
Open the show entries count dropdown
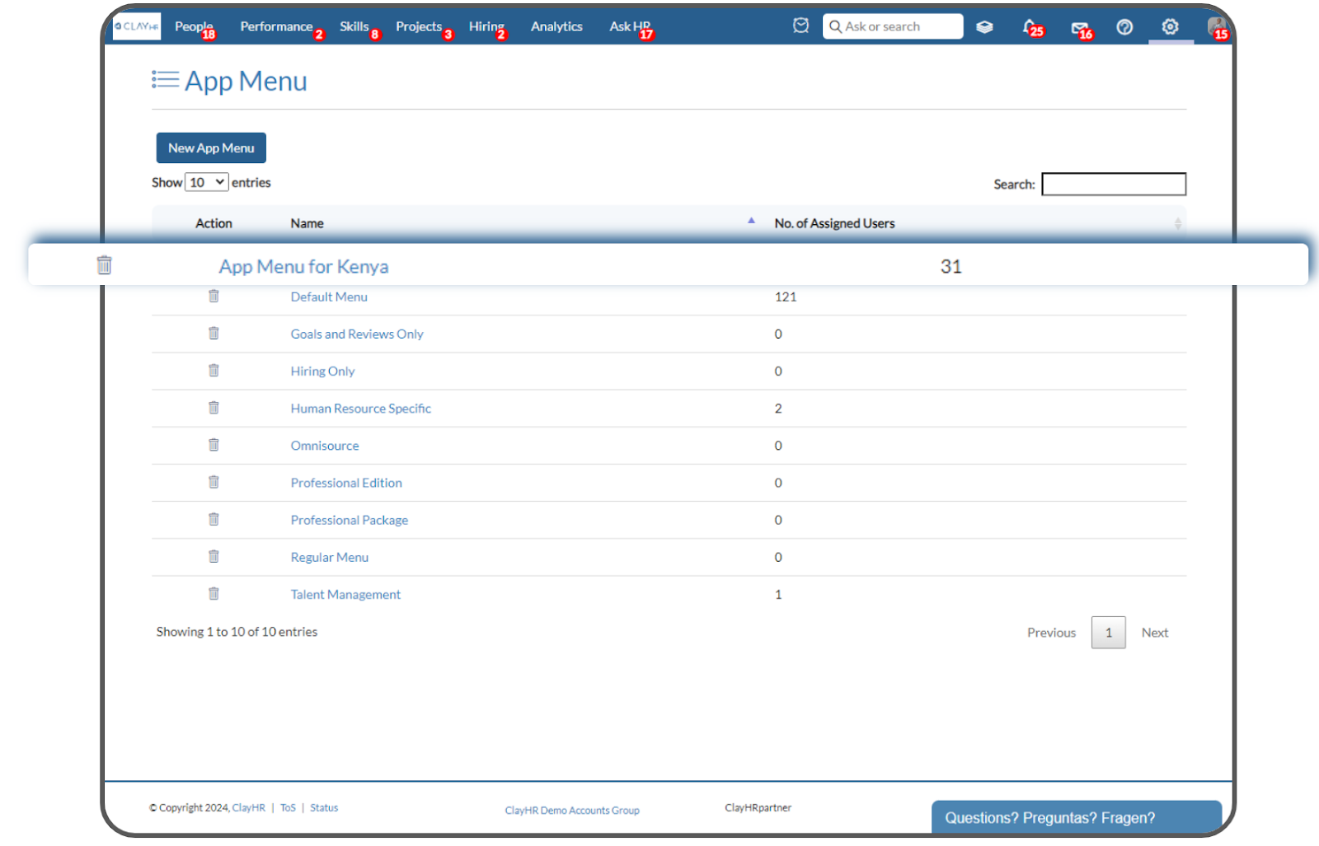(206, 182)
